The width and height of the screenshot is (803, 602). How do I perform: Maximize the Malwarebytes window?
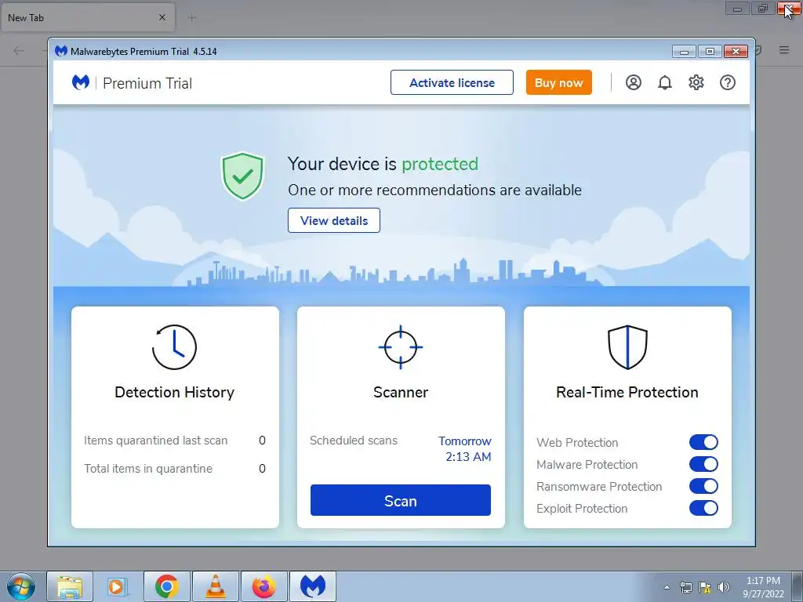(710, 51)
